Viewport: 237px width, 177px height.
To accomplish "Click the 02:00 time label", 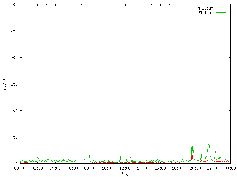I will click(x=37, y=168).
